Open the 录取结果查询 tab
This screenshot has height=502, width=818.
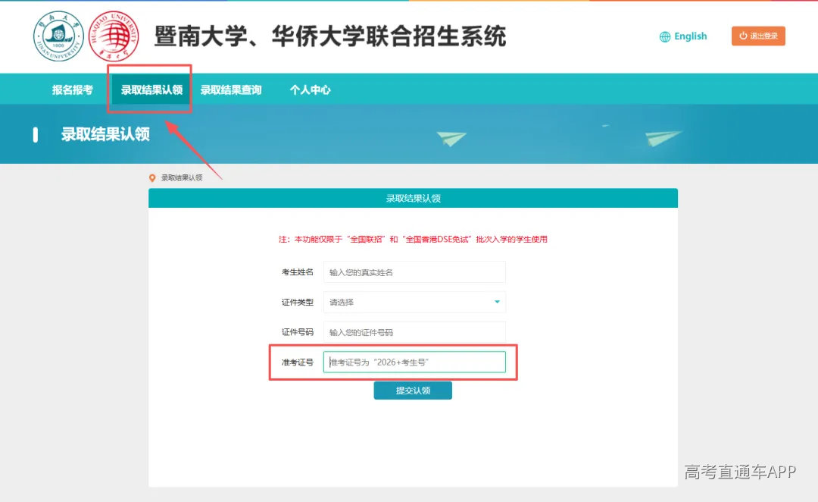point(231,89)
